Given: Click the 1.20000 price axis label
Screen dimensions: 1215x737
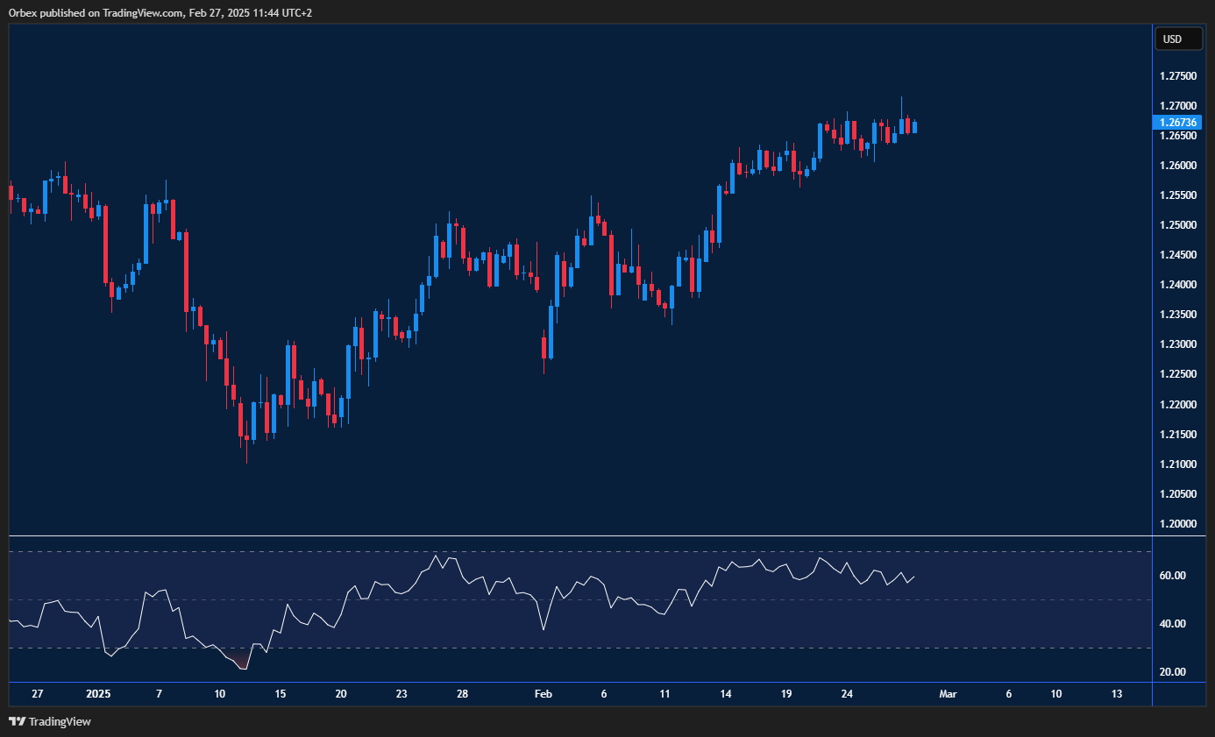Looking at the screenshot, I should 1176,523.
